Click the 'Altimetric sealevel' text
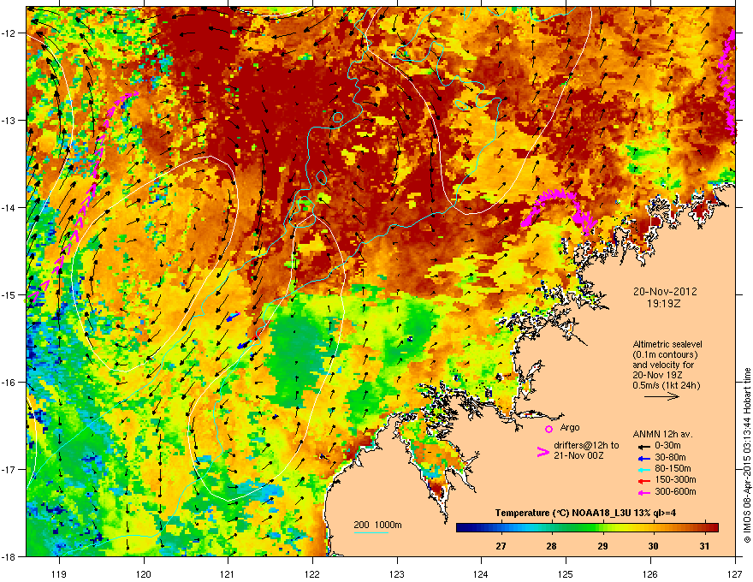The height and width of the screenshot is (582, 753). 667,344
